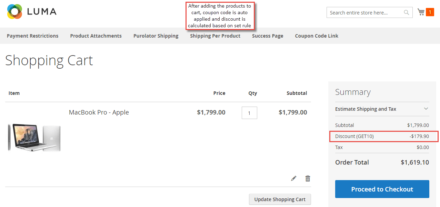Open Product Attachments menu
This screenshot has width=440, height=207.
point(96,36)
